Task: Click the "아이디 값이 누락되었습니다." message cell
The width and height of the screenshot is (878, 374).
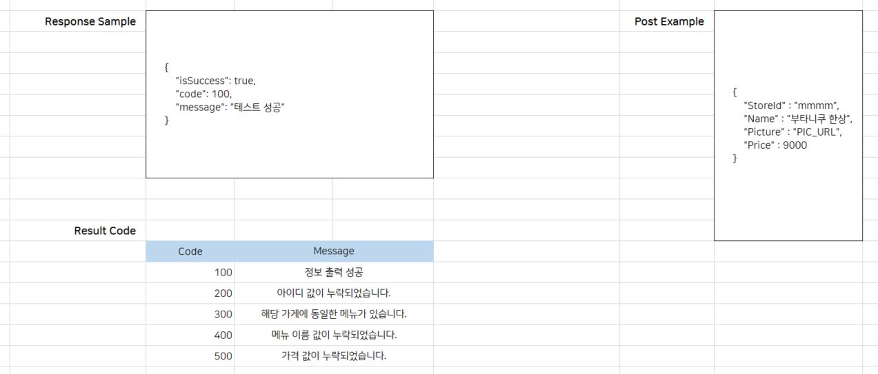Action: pyautogui.click(x=334, y=293)
